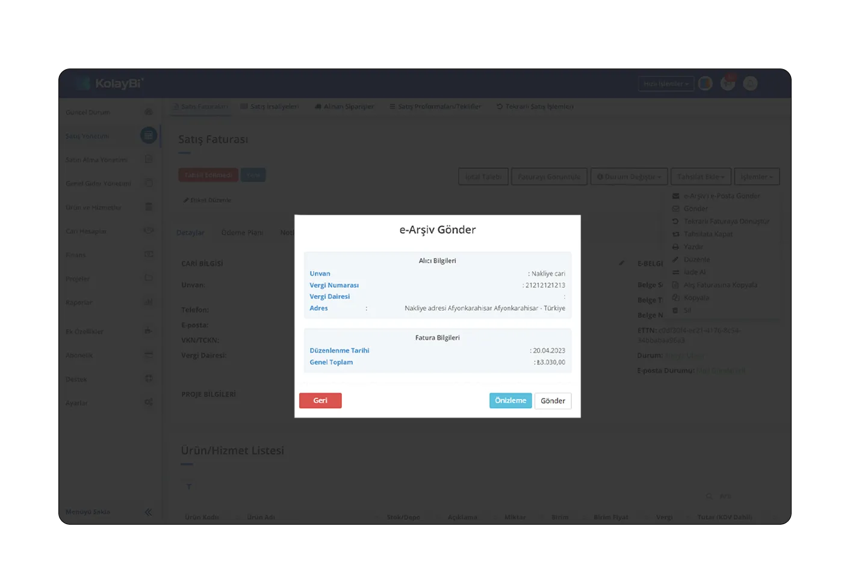Viewport: 850px width, 577px height.
Task: Open the Detaylar tab
Action: coord(190,233)
